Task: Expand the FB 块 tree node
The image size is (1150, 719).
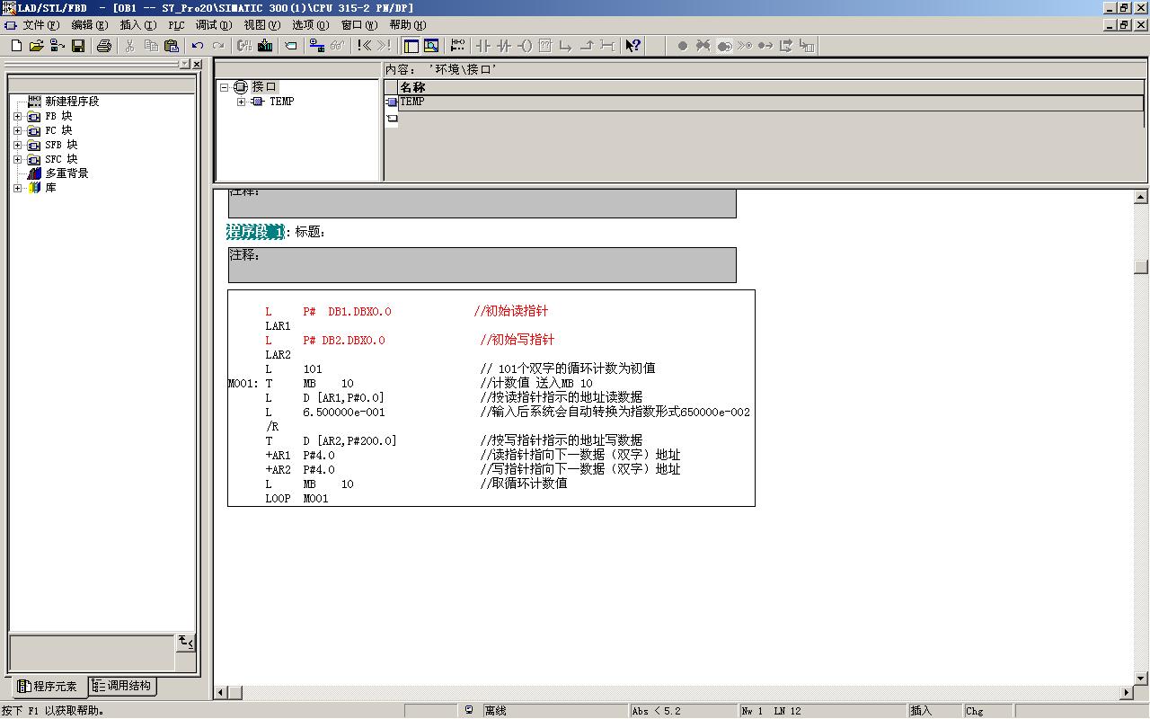Action: pos(18,116)
